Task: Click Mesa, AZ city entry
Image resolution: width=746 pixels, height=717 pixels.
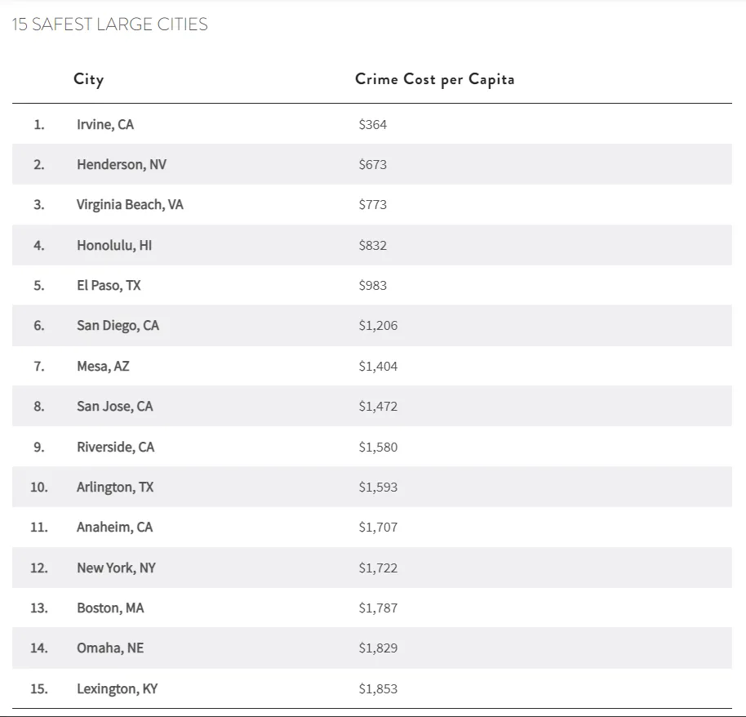Action: coord(103,367)
